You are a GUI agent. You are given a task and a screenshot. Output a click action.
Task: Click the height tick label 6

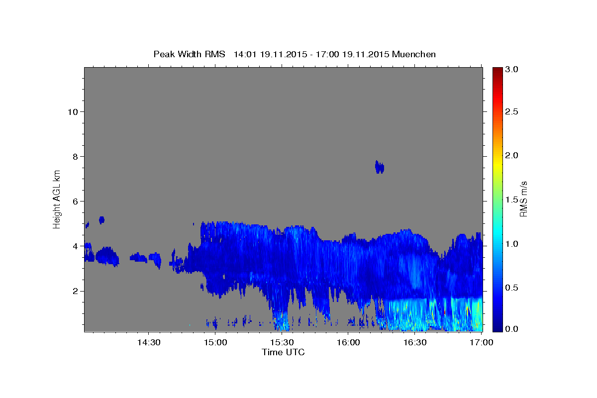tap(75, 201)
